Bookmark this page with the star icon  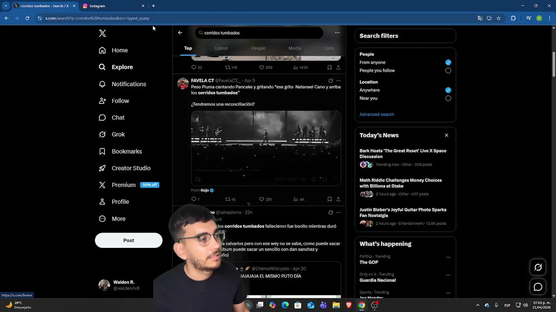(x=499, y=18)
